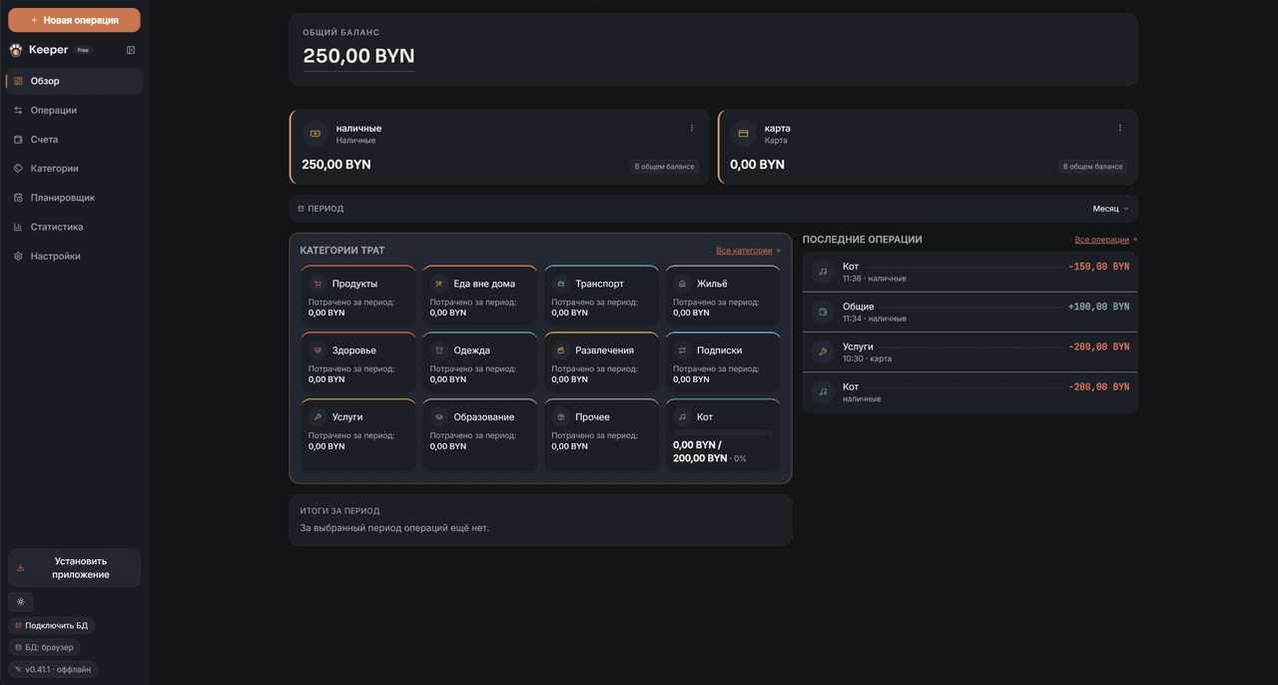
Task: Click the Планировщик calendar icon in sidebar
Action: pyautogui.click(x=18, y=198)
